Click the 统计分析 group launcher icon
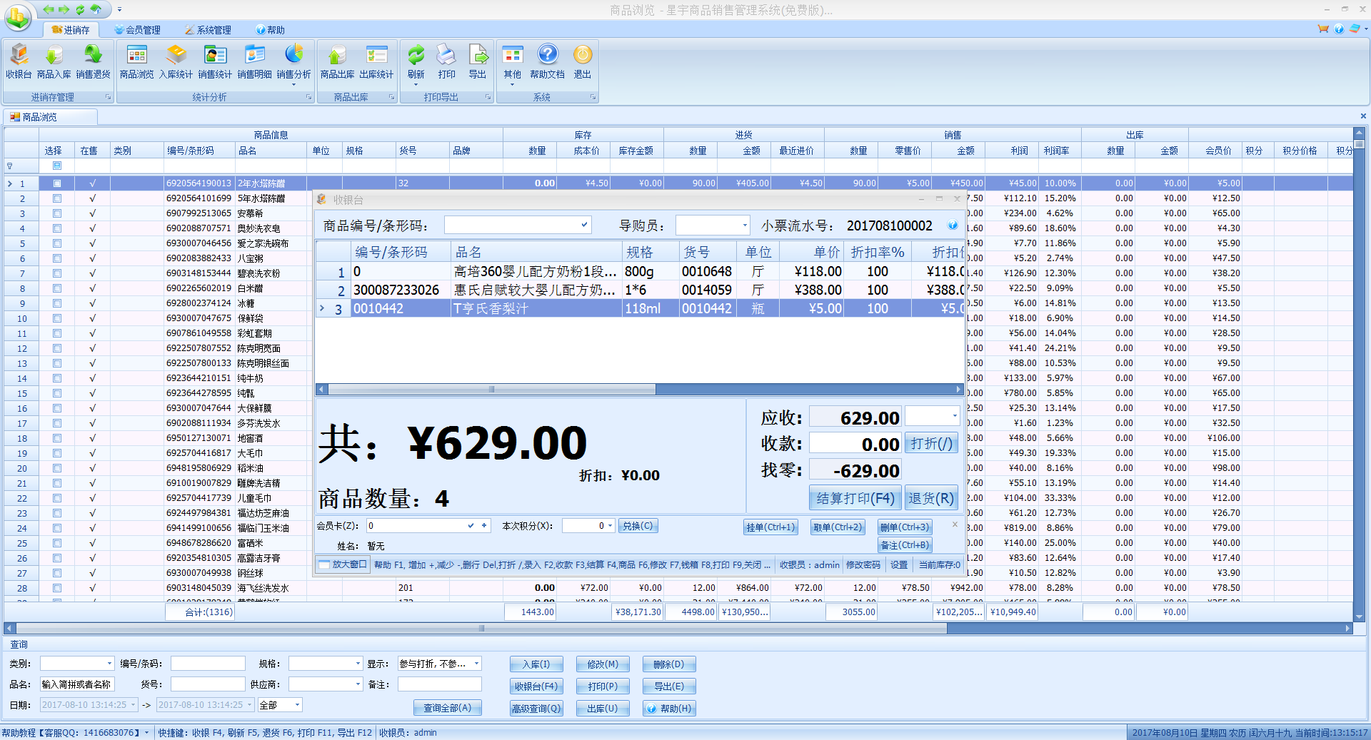This screenshot has height=740, width=1371. [308, 97]
